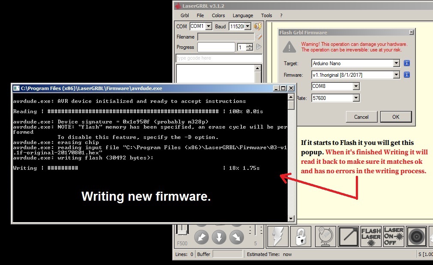Open the COM port dropdown showing COM1

click(x=209, y=26)
